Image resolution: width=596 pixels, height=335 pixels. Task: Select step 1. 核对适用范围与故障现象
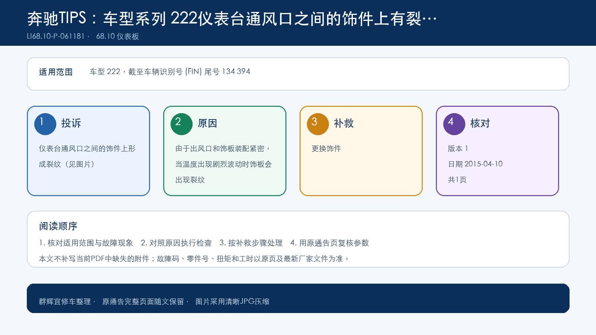(x=86, y=243)
